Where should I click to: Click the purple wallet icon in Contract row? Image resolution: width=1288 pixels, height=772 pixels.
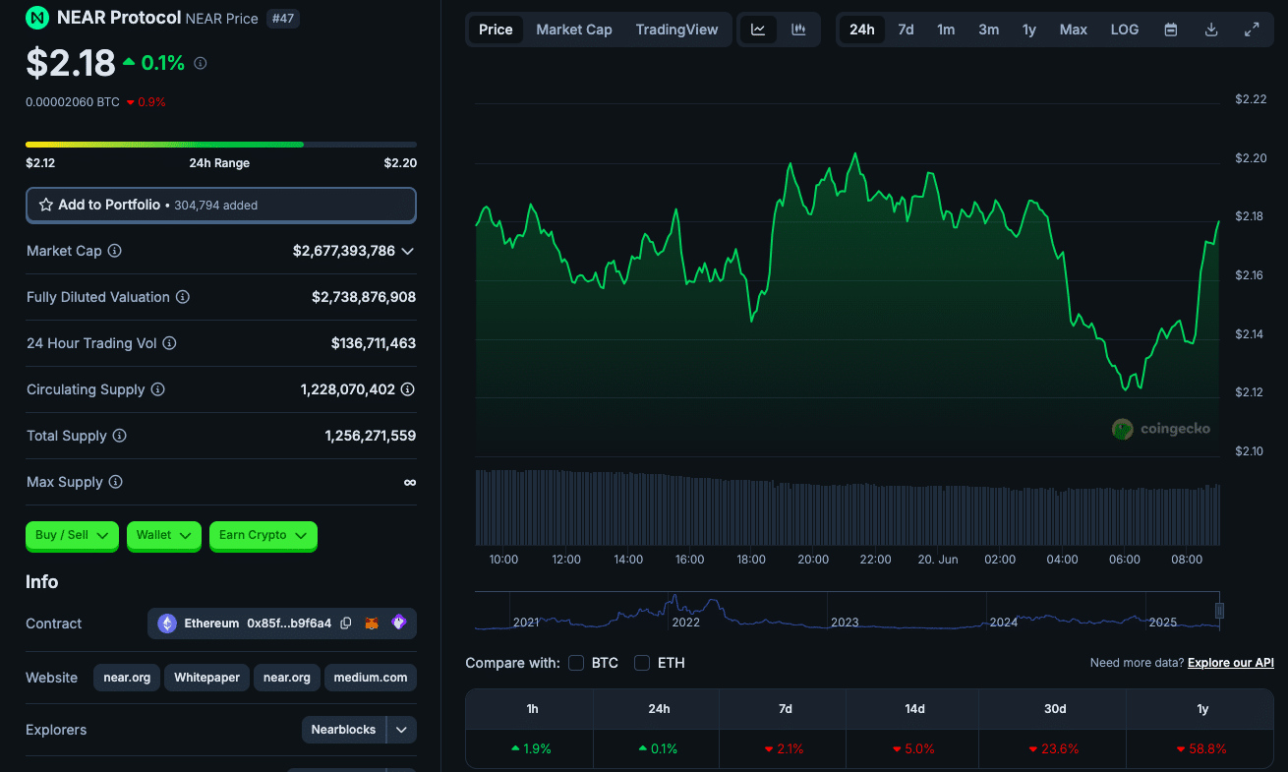[x=398, y=624]
